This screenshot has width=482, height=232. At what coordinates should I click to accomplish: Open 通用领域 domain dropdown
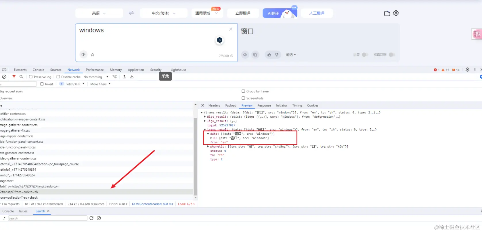click(x=207, y=13)
